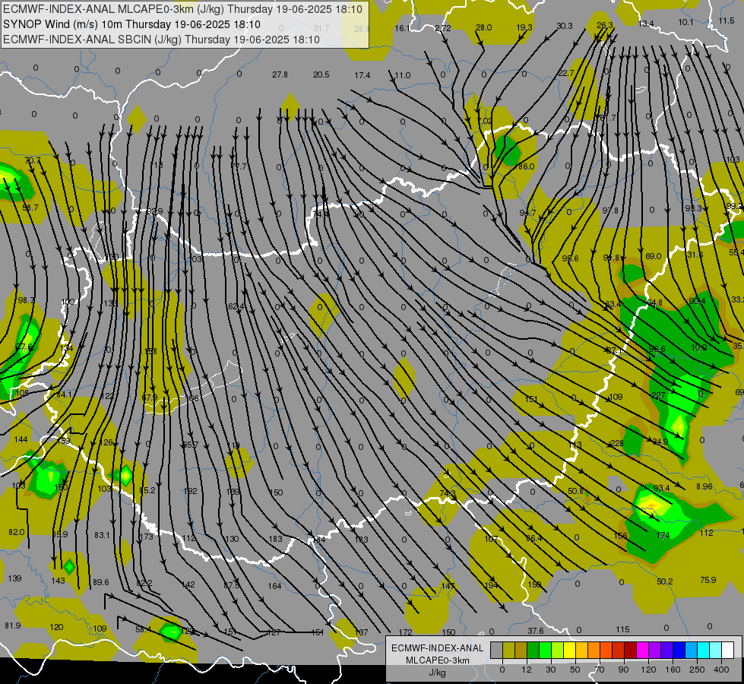Click the map value 69.0

pos(654,256)
